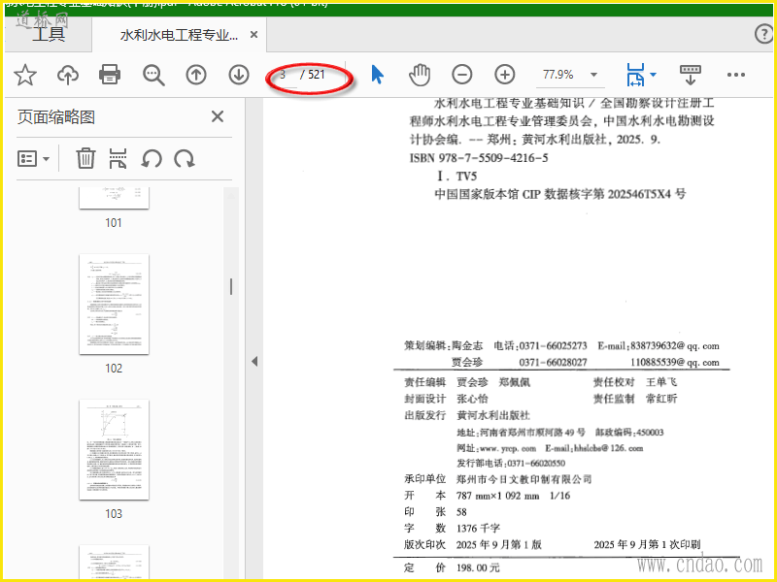This screenshot has height=582, width=777.
Task: Click the scrolling mode keyboard-arrow icon
Action: [691, 75]
